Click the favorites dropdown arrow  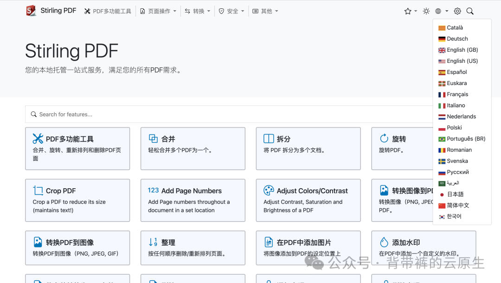pos(416,11)
